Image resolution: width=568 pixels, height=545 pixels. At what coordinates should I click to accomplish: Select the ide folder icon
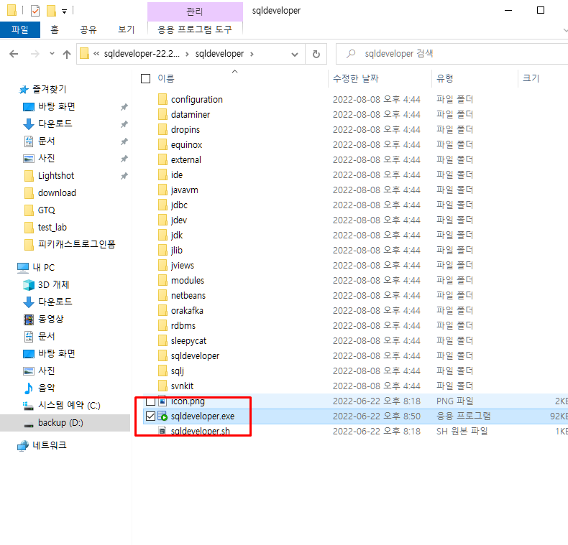point(162,174)
